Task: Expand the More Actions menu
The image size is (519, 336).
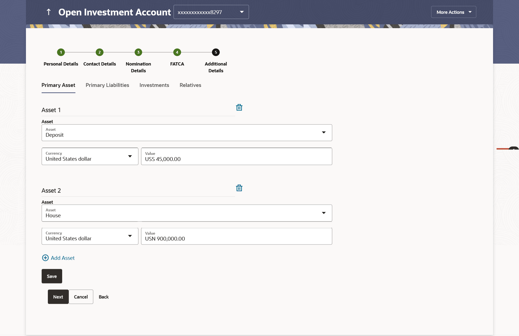Action: point(453,12)
